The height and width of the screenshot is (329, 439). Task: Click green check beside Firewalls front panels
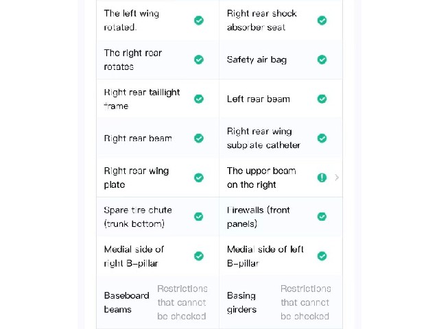click(322, 217)
